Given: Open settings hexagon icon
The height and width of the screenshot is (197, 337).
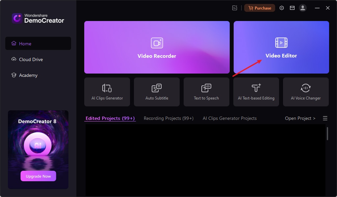Looking at the screenshot, I should tap(282, 8).
